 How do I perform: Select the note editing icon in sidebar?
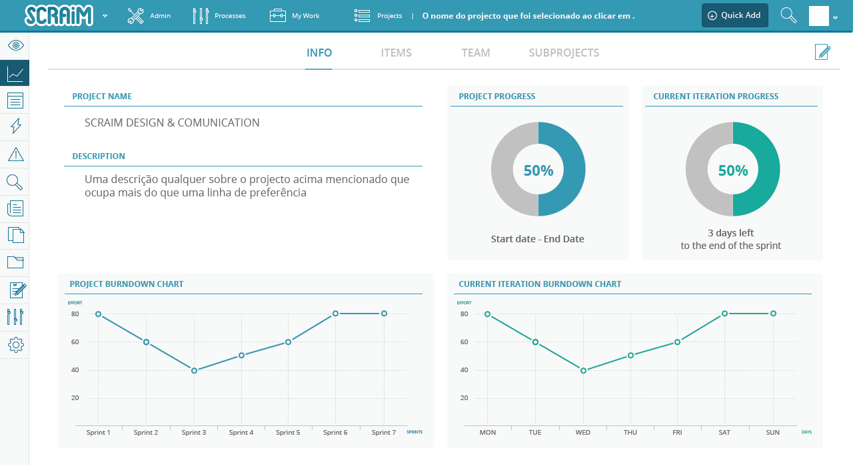[15, 290]
